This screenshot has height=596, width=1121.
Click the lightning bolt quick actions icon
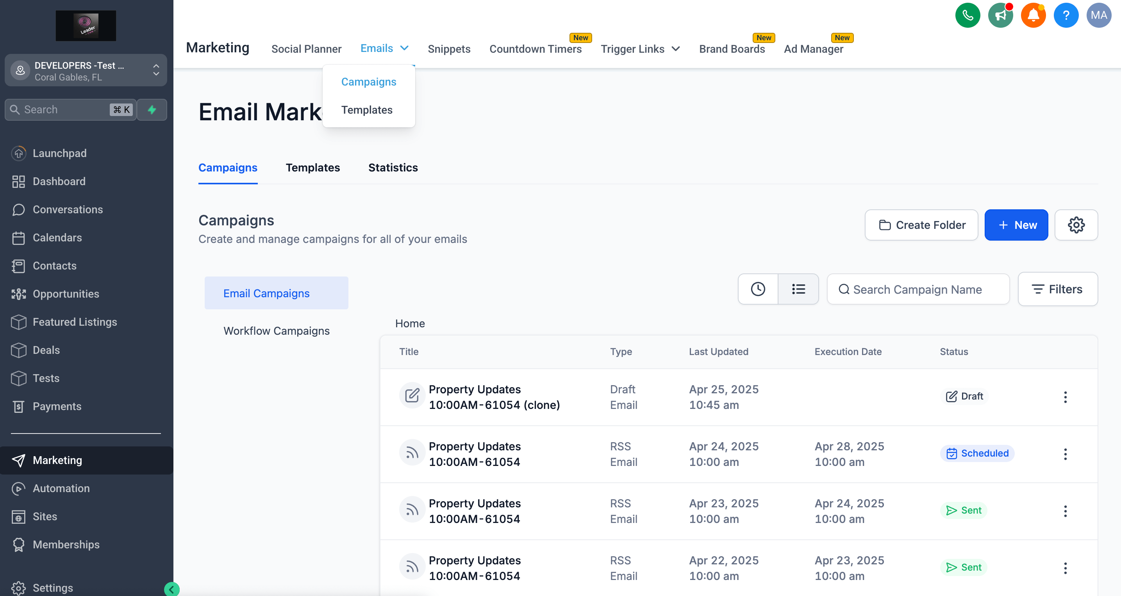click(x=152, y=110)
